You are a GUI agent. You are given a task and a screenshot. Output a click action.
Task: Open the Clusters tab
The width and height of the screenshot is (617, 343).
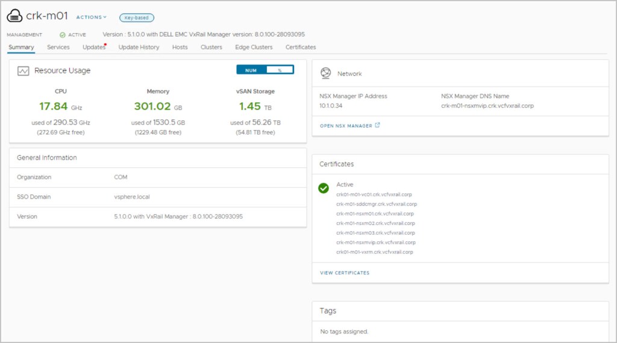(x=211, y=47)
